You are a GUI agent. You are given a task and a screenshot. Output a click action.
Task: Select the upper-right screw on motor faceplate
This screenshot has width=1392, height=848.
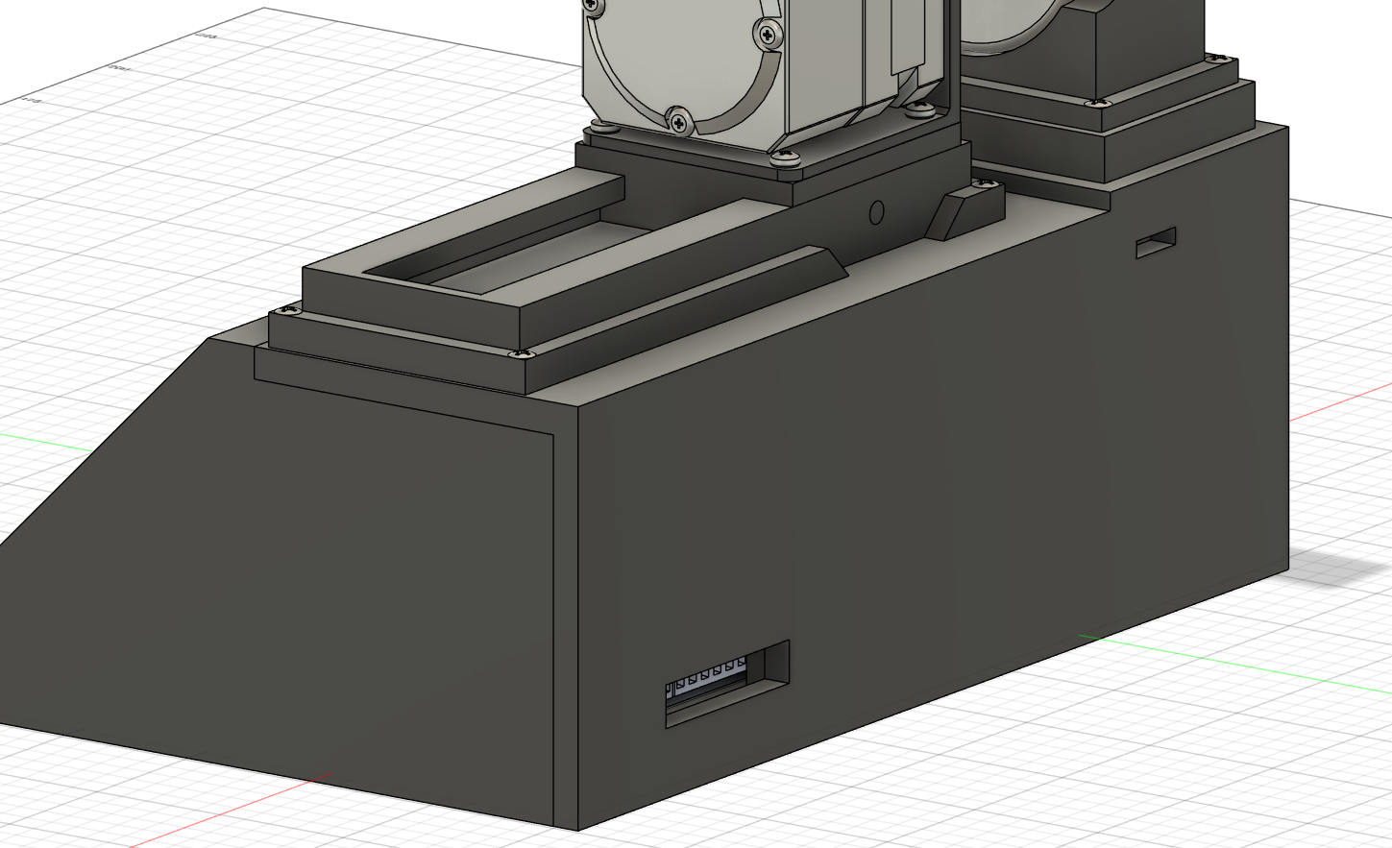pos(767,36)
